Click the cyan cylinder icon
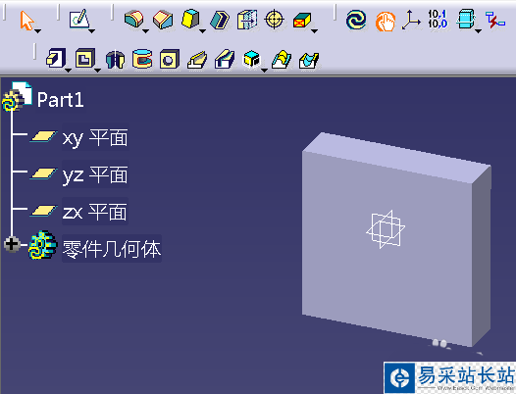This screenshot has width=516, height=394. [466, 19]
